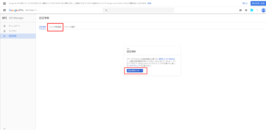Open the 認証情報を作成 dropdown button

135,71
